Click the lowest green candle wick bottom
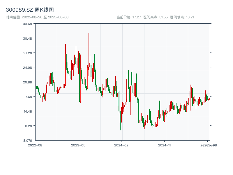This screenshot has height=175, width=233. click(x=120, y=130)
